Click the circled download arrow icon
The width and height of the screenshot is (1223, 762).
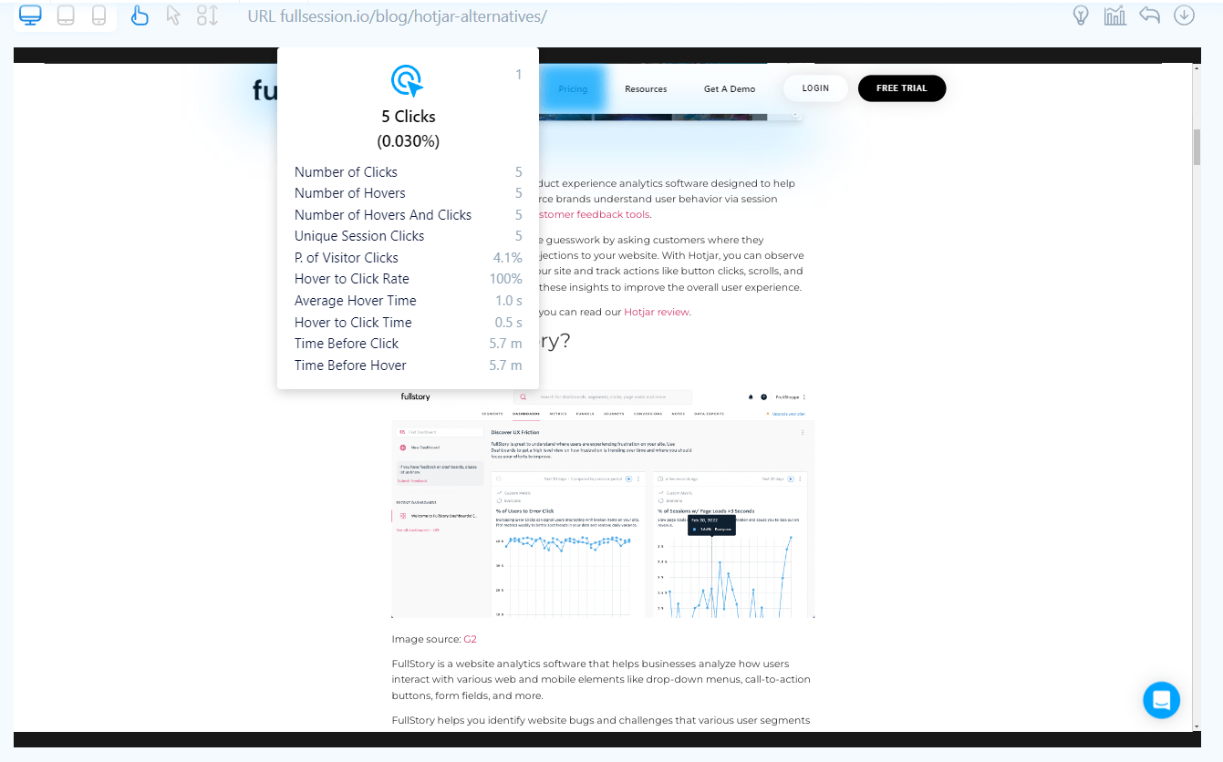coord(1184,15)
